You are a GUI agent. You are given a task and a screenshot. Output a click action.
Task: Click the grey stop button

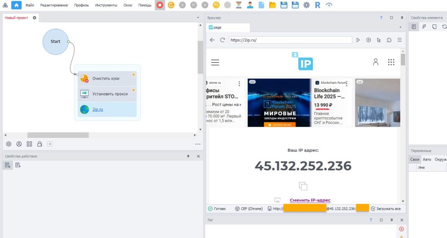205,5
